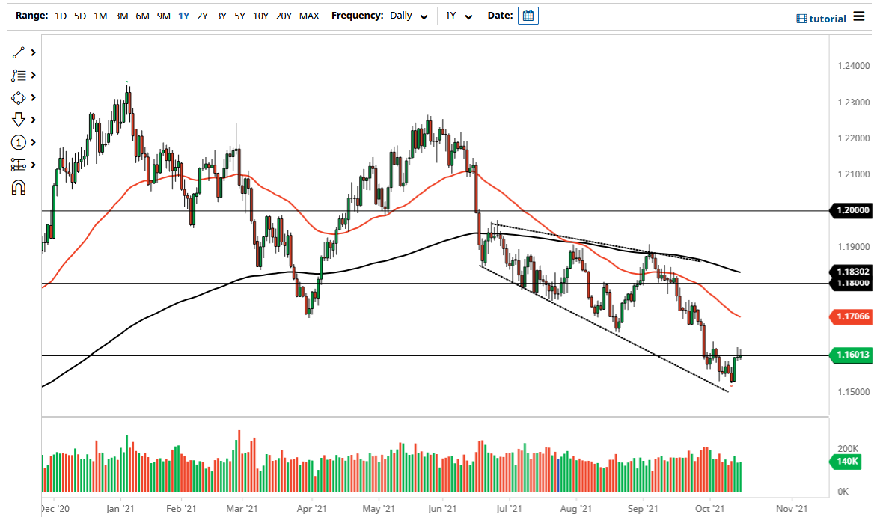Viewport: 877px width, 523px height.
Task: Set range to 6M
Action: tap(143, 16)
